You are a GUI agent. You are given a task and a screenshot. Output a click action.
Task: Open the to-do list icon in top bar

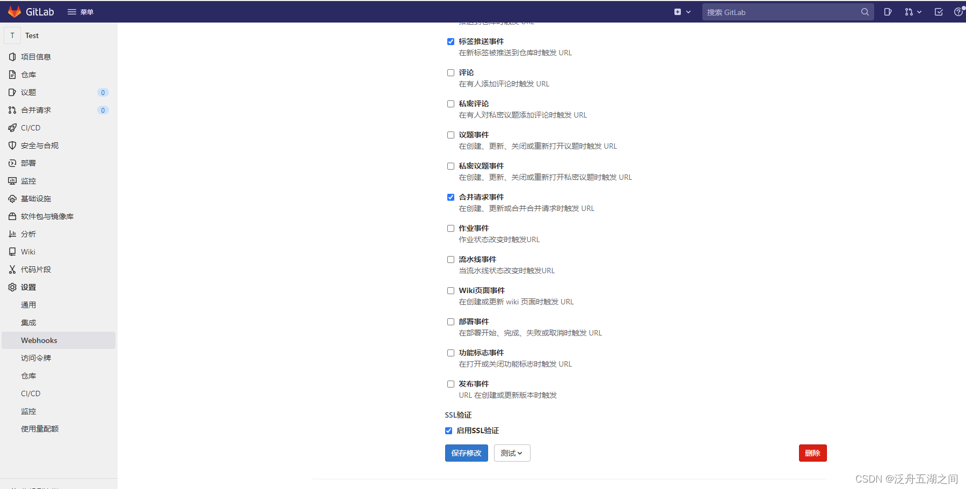tap(939, 11)
